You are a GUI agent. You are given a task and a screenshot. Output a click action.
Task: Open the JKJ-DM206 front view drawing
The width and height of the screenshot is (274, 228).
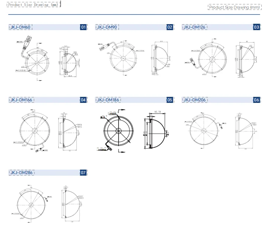[205, 130]
